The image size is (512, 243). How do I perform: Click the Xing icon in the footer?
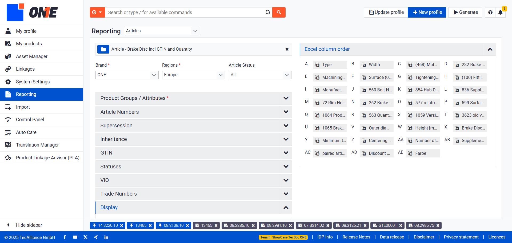[x=96, y=237]
